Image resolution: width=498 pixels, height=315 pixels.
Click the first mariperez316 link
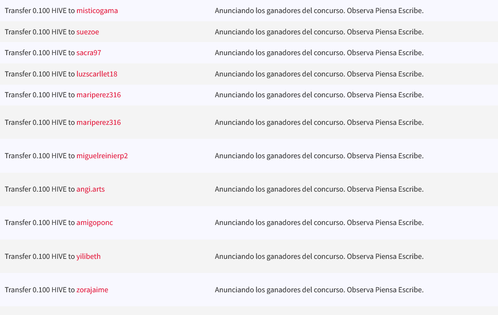(98, 95)
